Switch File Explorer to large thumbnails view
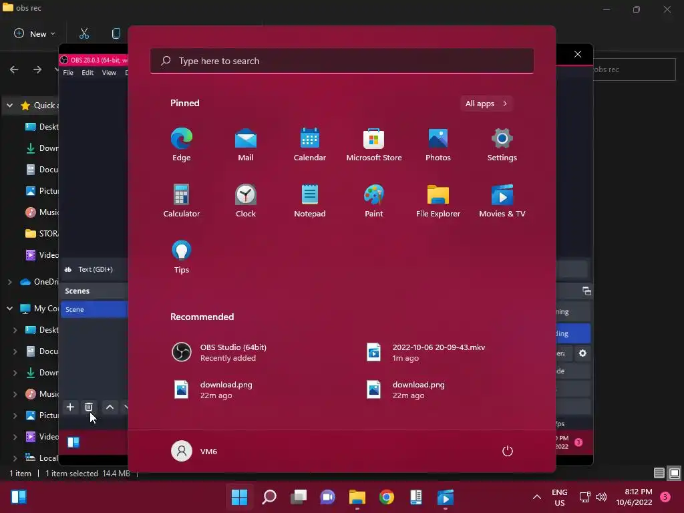This screenshot has width=684, height=513. (675, 474)
